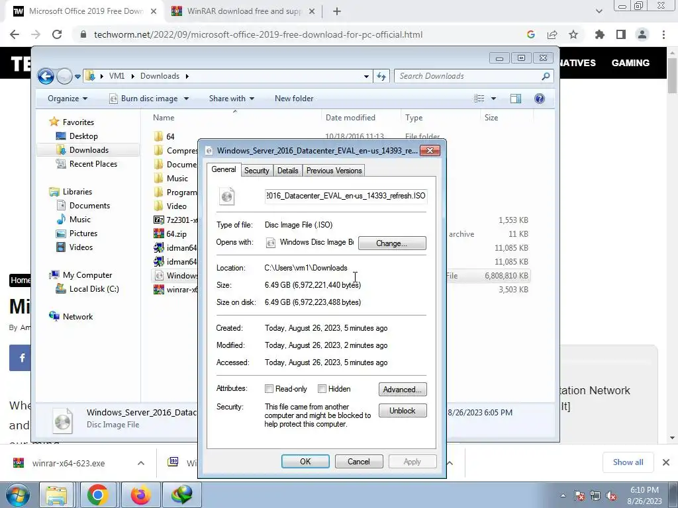Switch to WinRAR download free tab
The width and height of the screenshot is (678, 508).
tap(244, 12)
